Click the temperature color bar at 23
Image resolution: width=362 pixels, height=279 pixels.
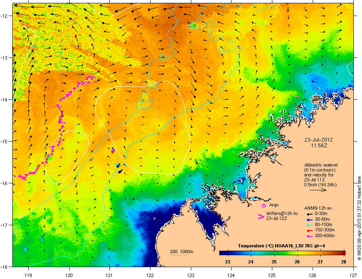coord(227,253)
